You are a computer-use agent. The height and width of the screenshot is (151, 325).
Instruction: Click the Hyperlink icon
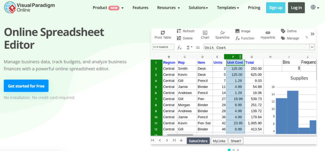(268, 33)
